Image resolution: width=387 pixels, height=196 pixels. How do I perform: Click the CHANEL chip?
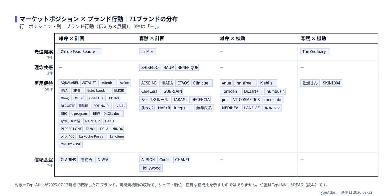tap(182, 159)
